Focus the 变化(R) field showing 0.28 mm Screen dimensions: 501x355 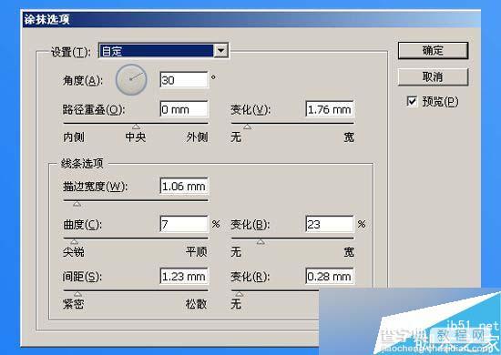pyautogui.click(x=330, y=276)
